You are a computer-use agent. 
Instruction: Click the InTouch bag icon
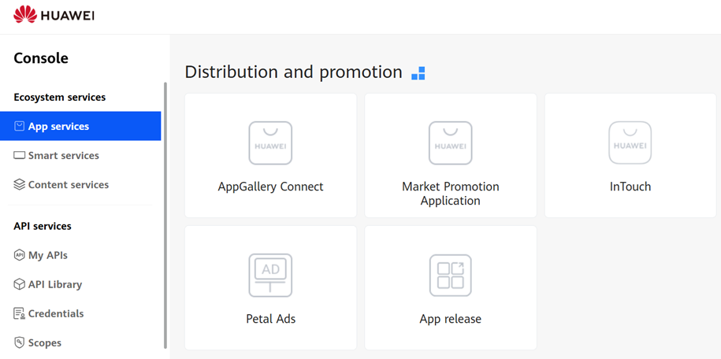[630, 142]
